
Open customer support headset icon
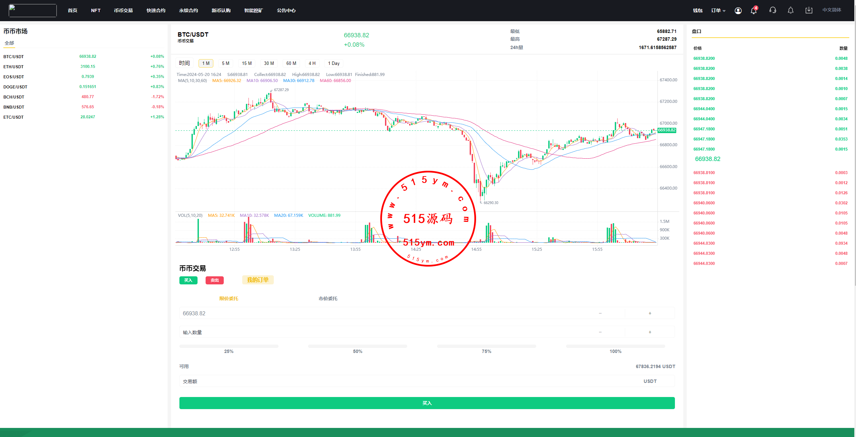773,10
